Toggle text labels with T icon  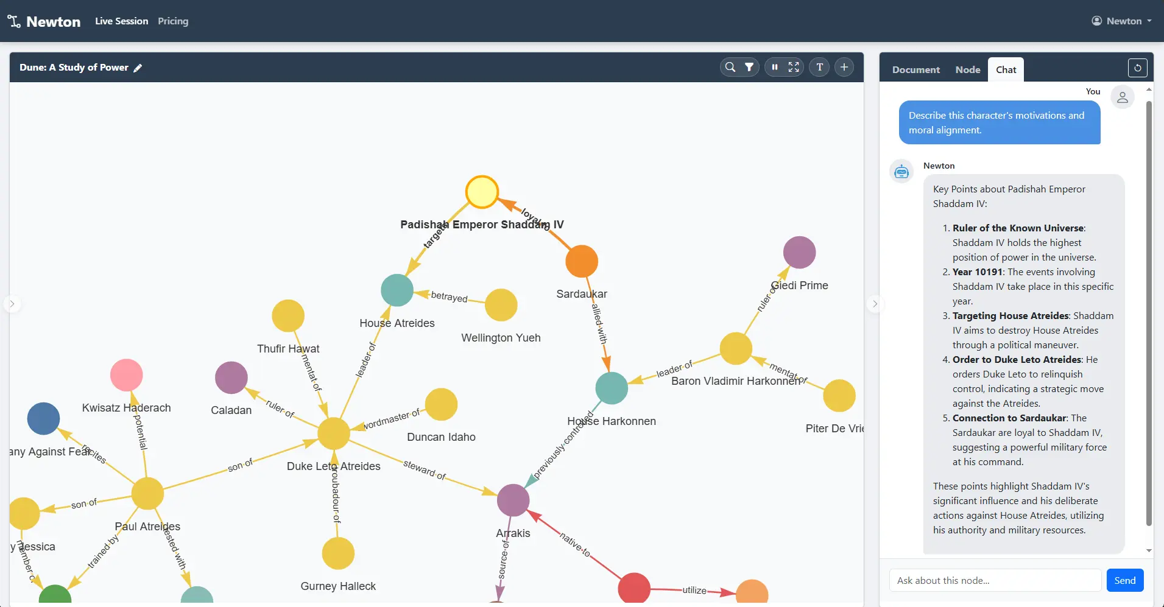(x=819, y=67)
